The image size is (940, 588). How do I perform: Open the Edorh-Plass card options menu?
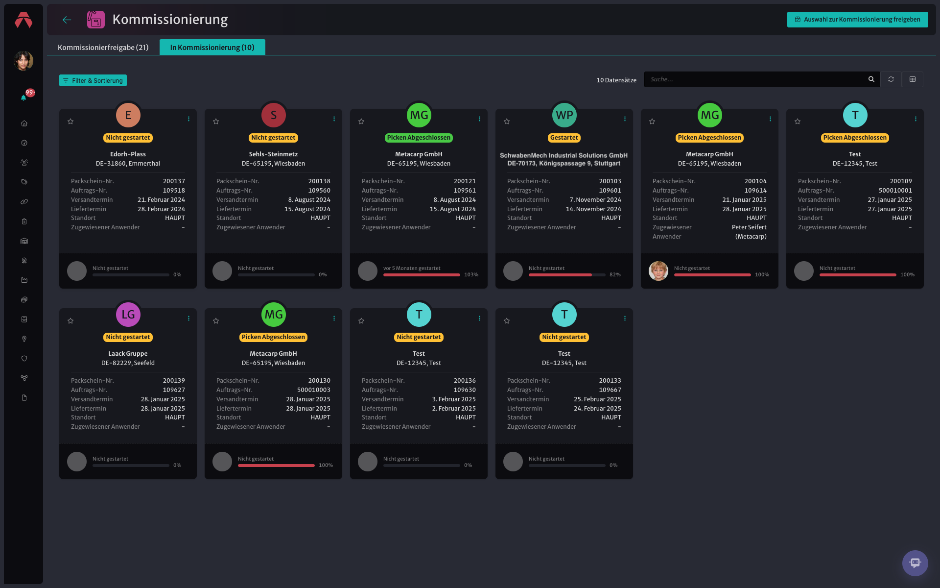pyautogui.click(x=188, y=119)
